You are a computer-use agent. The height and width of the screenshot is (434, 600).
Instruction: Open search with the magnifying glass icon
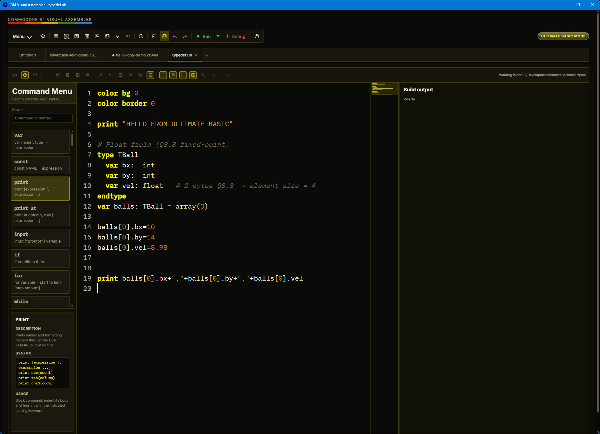tap(203, 75)
